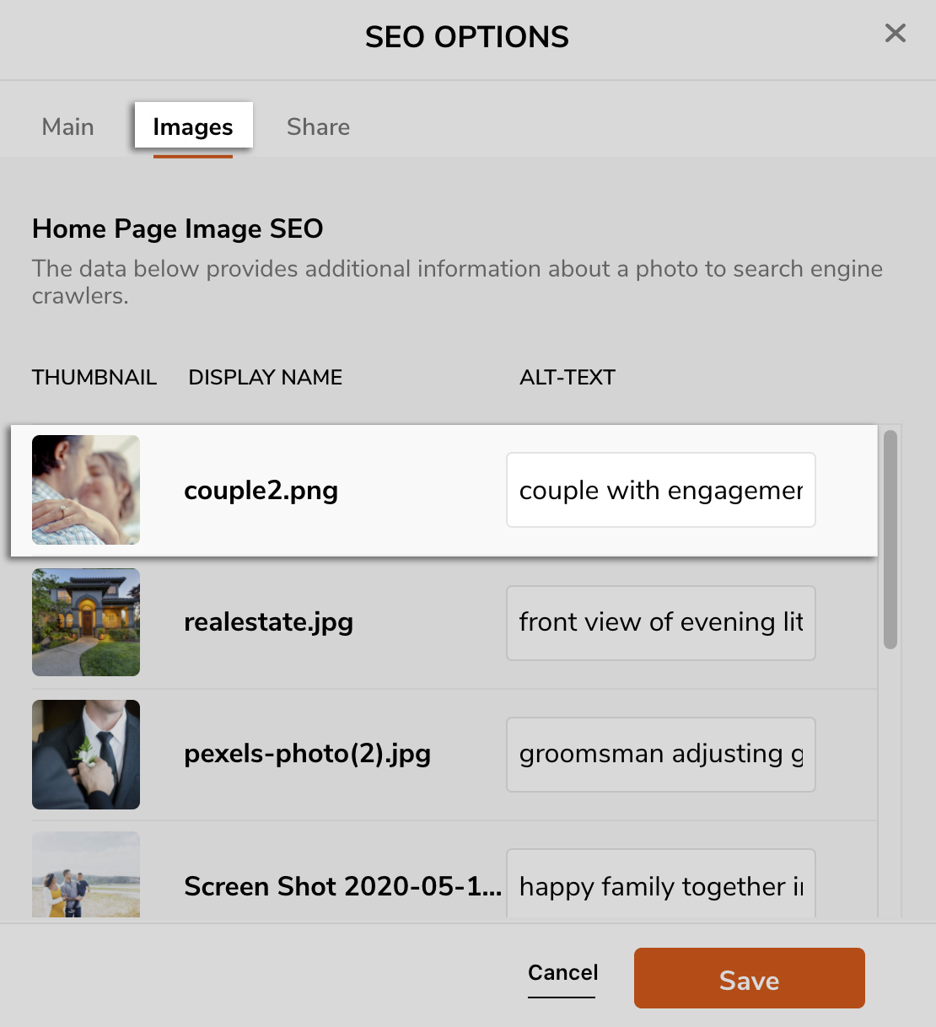Click the family photo Screen Shot thumbnail

tap(85, 877)
